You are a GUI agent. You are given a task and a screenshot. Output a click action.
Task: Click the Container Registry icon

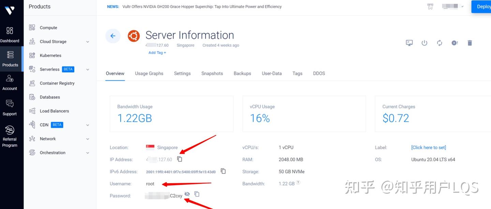pos(32,83)
